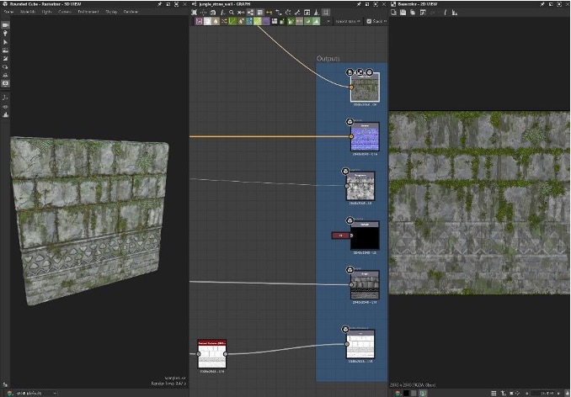Open the Environment menu in 3D view
The image size is (571, 397).
coord(88,12)
